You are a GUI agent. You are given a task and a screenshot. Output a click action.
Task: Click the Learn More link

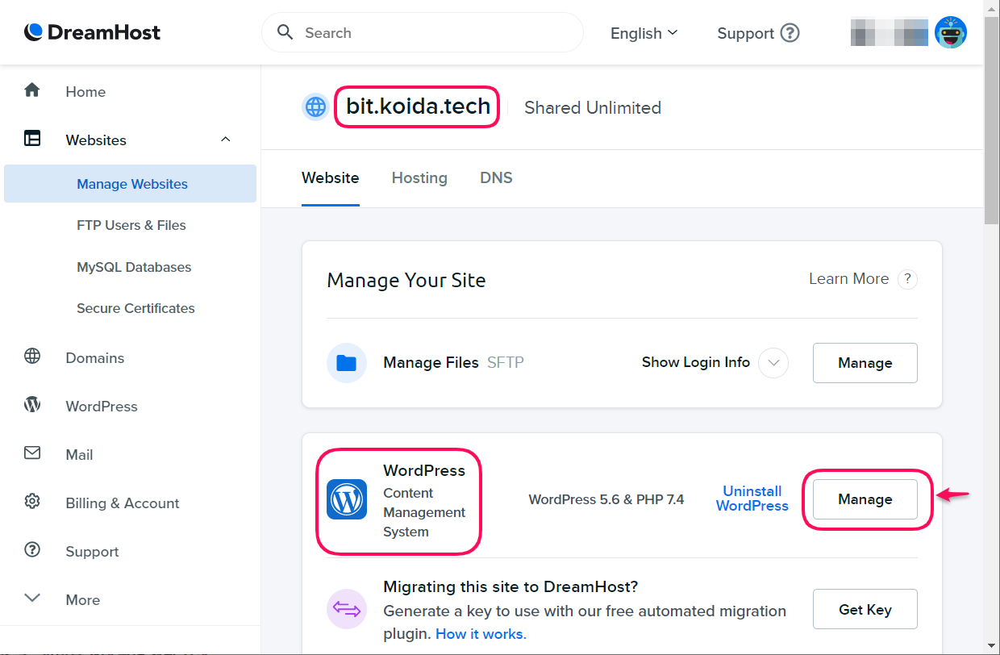(x=848, y=279)
